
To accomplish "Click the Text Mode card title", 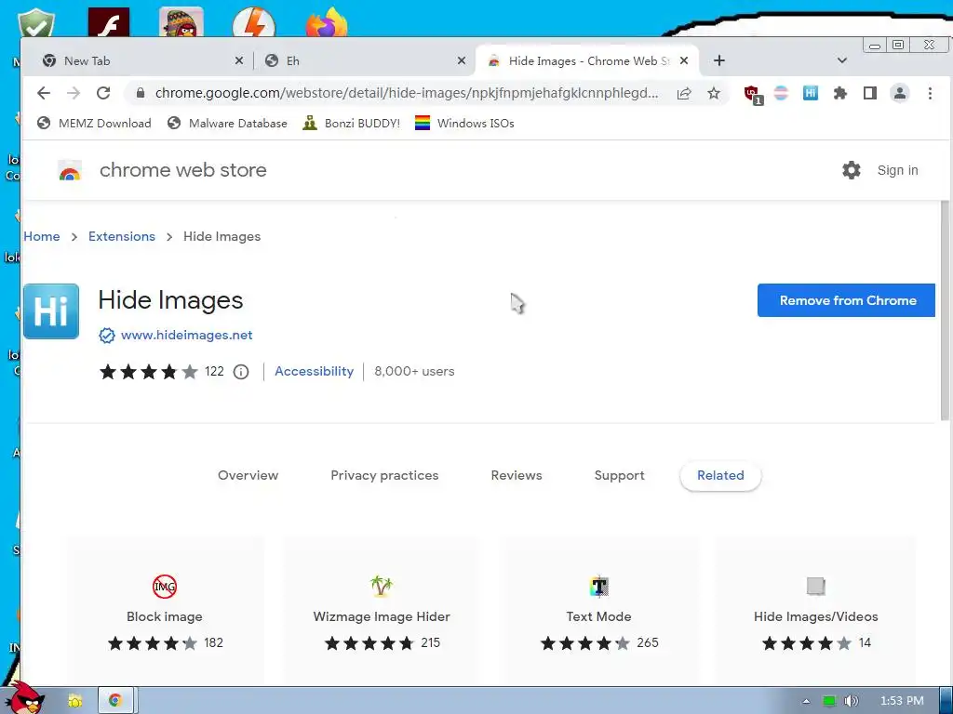I will [598, 616].
